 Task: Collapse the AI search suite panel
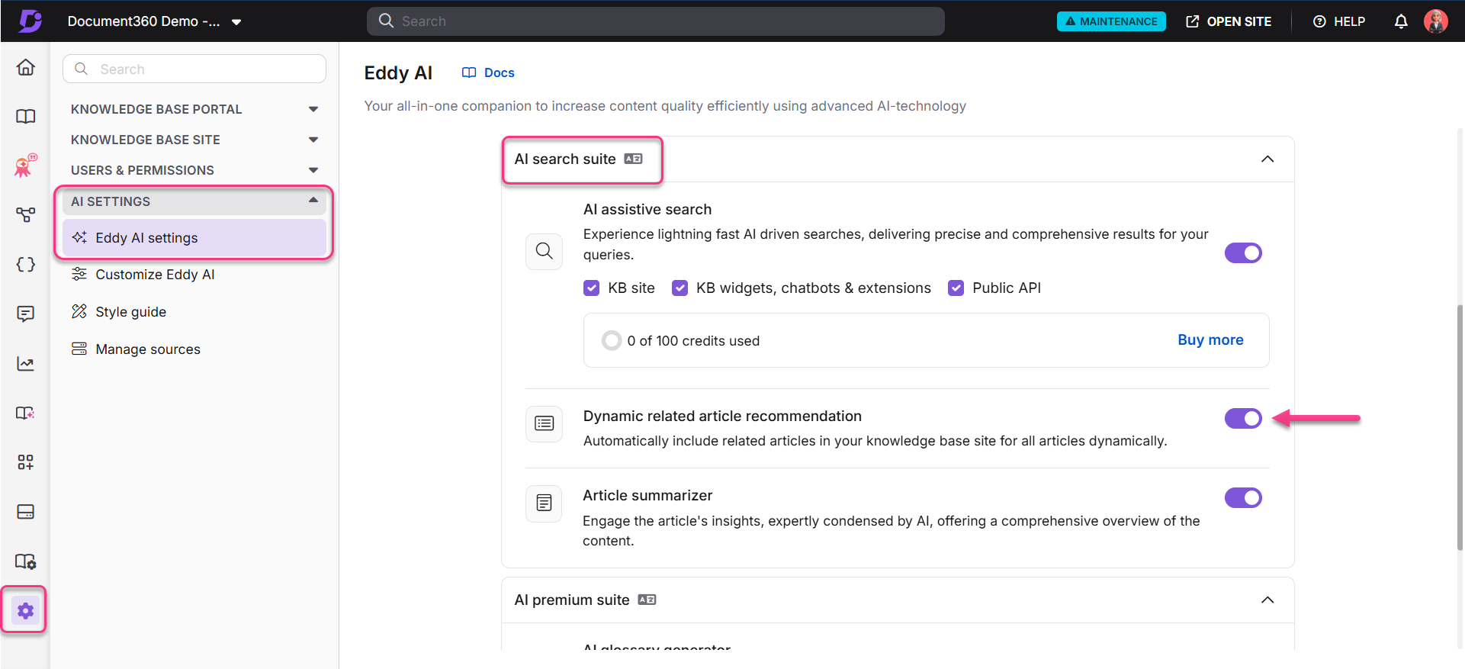tap(1267, 159)
